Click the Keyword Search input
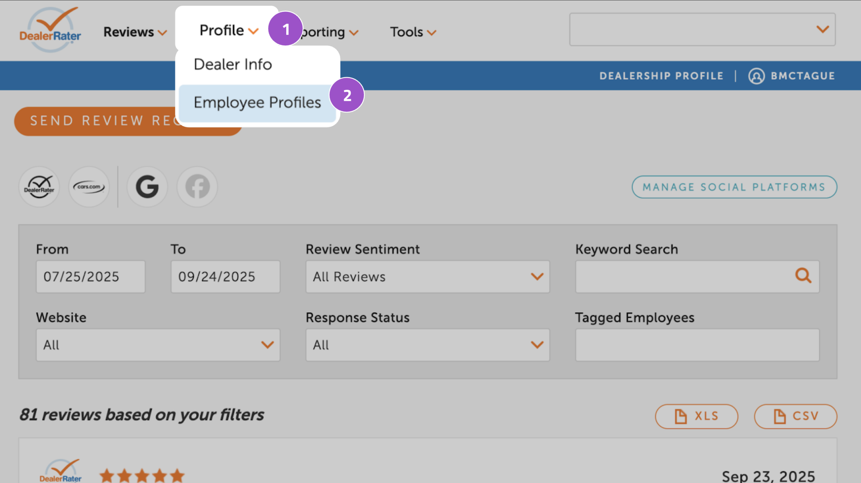This screenshot has height=483, width=861. (x=697, y=277)
